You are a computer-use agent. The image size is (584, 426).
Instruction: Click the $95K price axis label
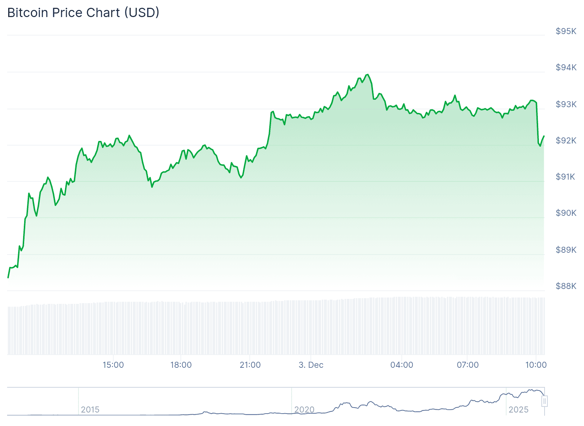tap(566, 31)
